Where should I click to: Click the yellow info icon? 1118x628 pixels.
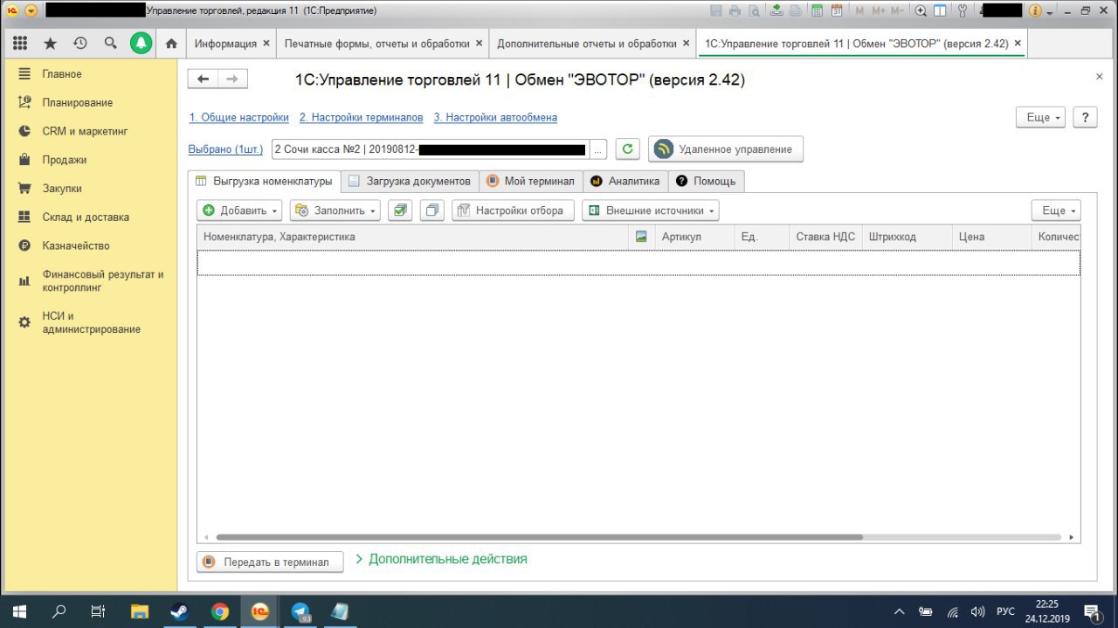[x=1035, y=10]
